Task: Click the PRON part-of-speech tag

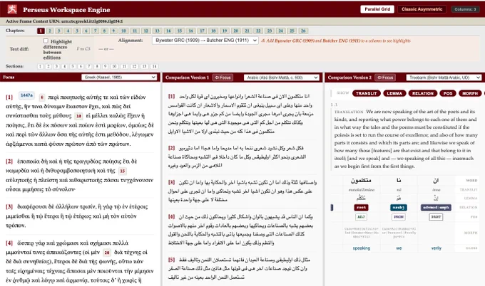Action: pyautogui.click(x=399, y=217)
